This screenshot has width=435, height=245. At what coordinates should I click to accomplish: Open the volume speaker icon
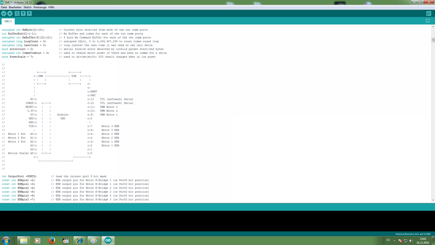point(411,241)
